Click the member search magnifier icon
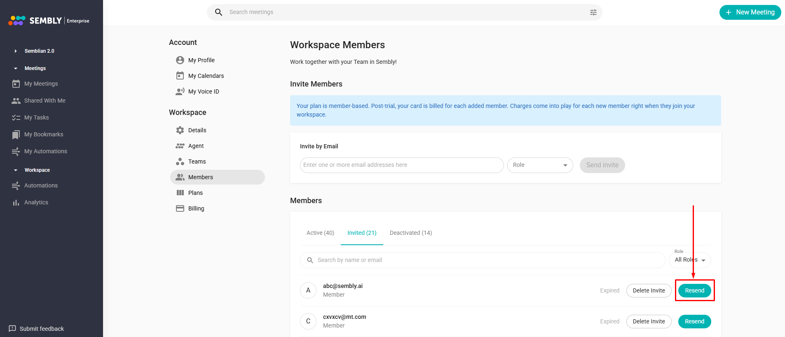This screenshot has width=785, height=337. (310, 260)
